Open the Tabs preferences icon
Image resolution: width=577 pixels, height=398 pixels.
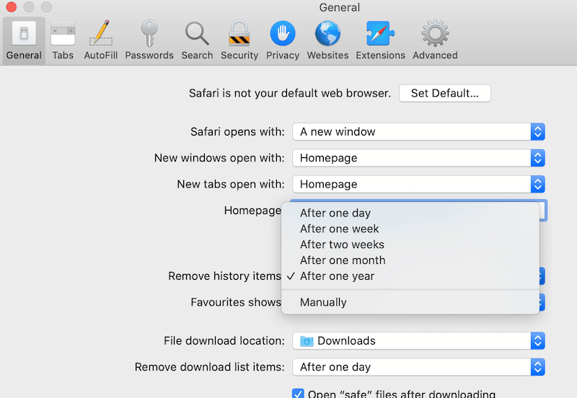tap(63, 35)
